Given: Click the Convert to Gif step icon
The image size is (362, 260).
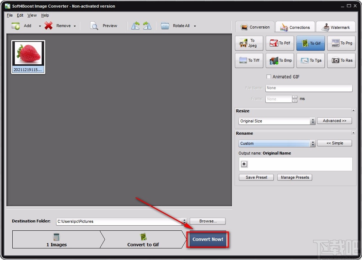Looking at the screenshot, I should [143, 237].
